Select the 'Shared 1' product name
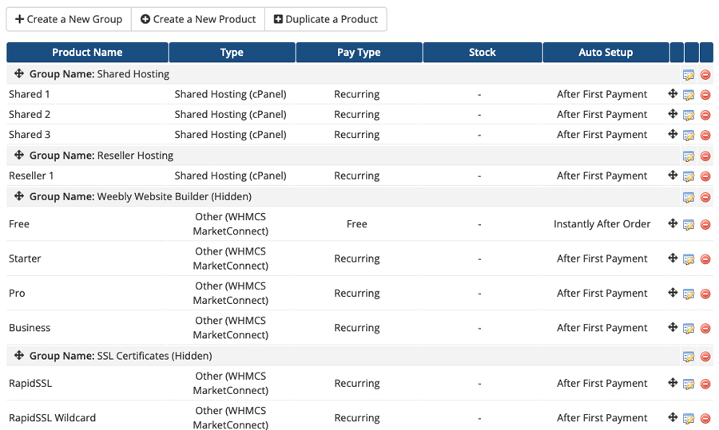 click(30, 94)
